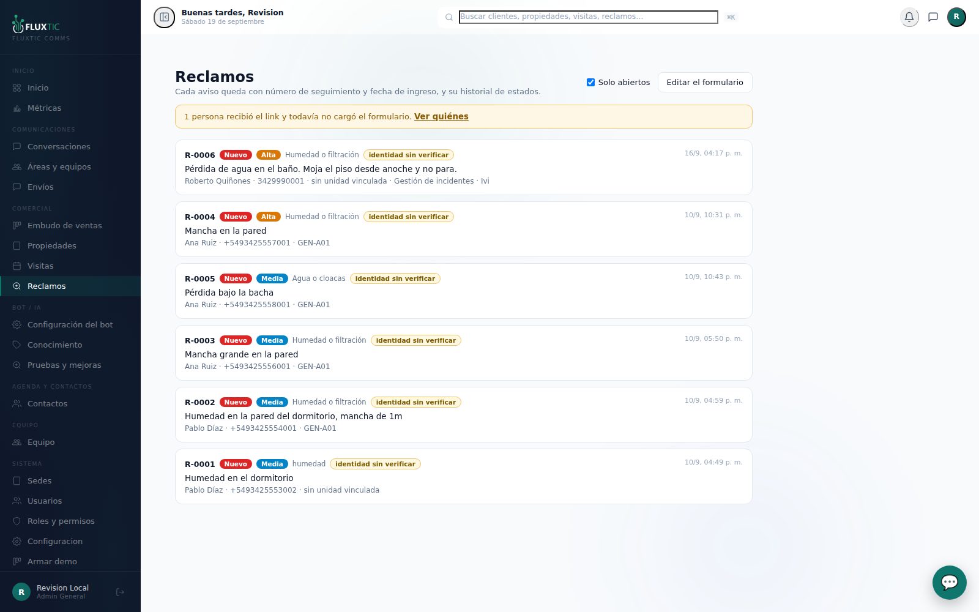Open Roles y permisos in sidebar

click(x=70, y=521)
